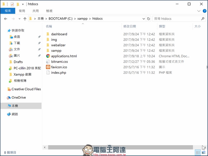Sort by the 修改日期 column header
Image resolution: width=208 pixels, height=156 pixels.
[129, 26]
